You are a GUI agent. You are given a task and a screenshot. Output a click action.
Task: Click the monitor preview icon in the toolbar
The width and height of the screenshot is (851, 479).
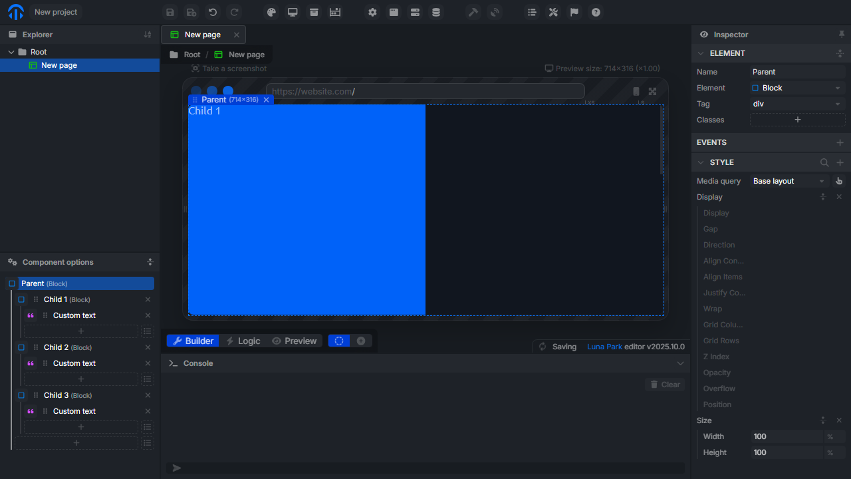click(x=293, y=12)
